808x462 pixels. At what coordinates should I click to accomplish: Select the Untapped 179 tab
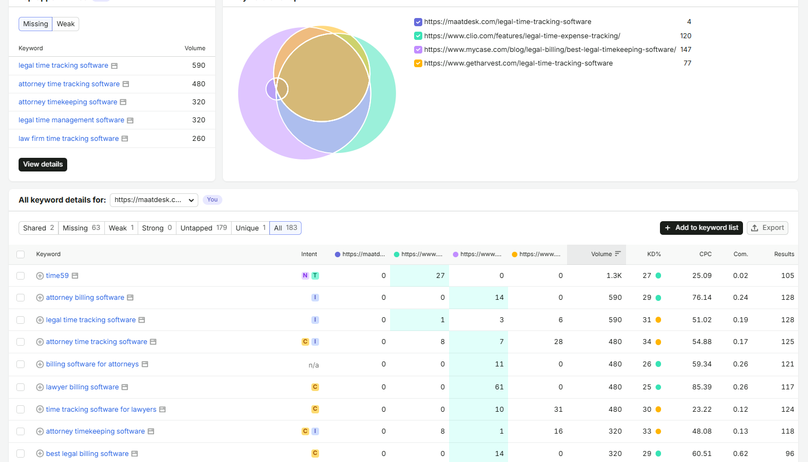tap(204, 228)
